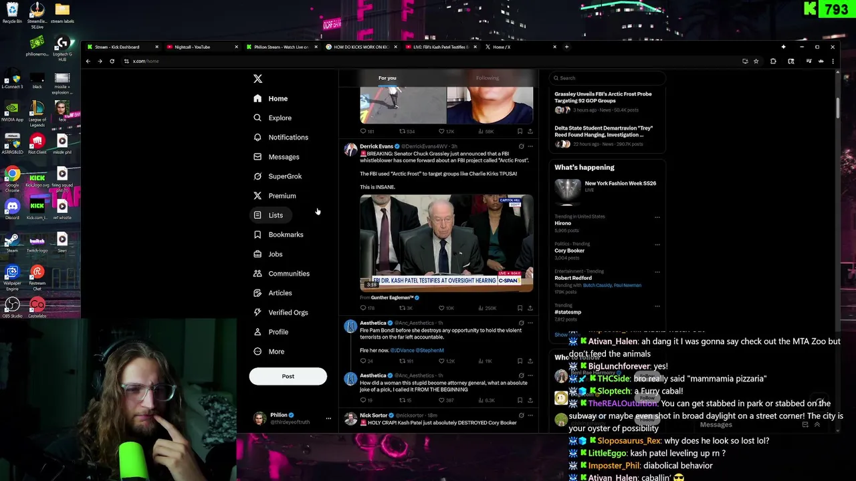Open a new browser tab
The image size is (856, 481).
(x=566, y=47)
